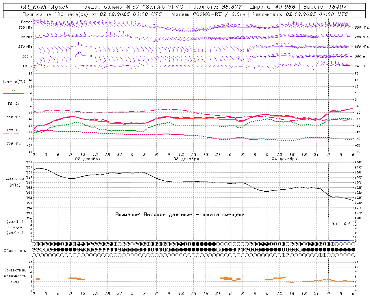Click the calculated time 04:38 UTC
370x296 pixels.
[x=333, y=14]
